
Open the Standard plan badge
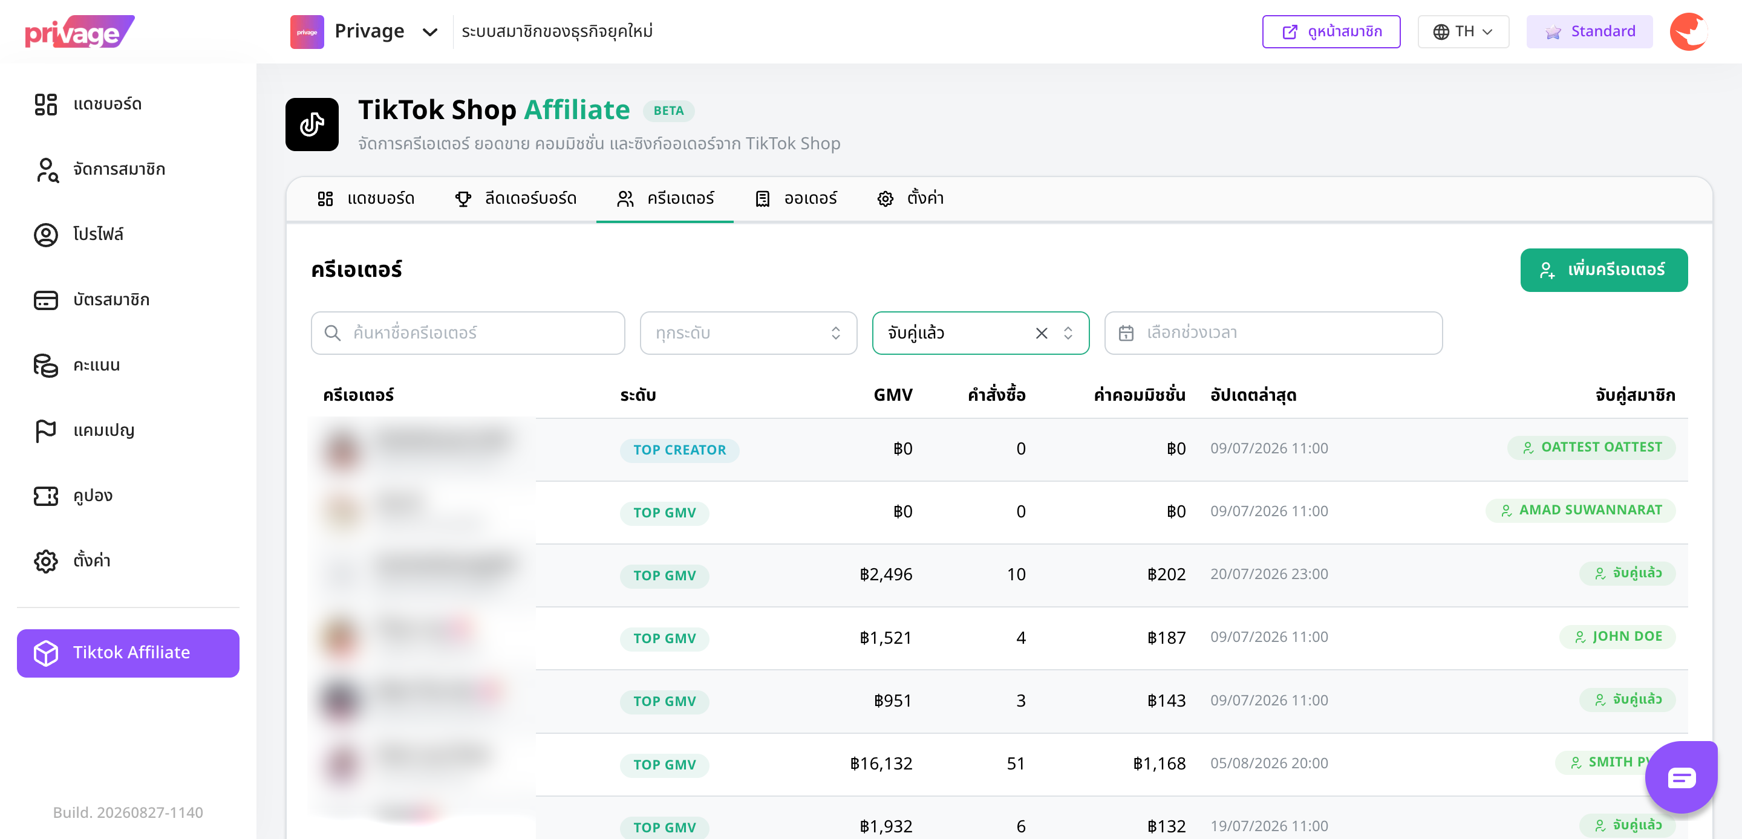1589,32
